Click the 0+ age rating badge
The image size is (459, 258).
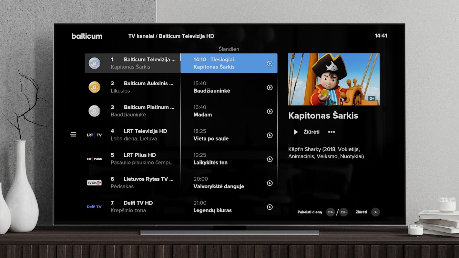point(372,98)
